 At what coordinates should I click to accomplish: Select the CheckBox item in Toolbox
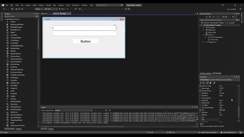14,35
